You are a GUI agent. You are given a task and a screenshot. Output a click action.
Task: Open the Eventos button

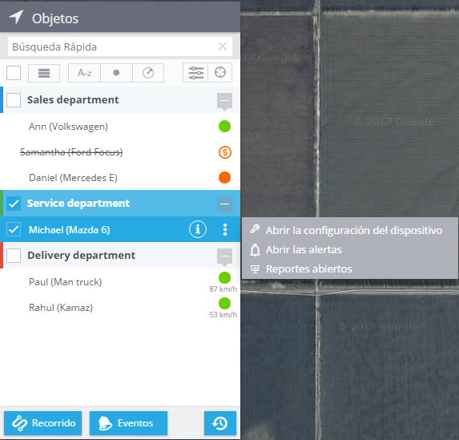click(128, 423)
